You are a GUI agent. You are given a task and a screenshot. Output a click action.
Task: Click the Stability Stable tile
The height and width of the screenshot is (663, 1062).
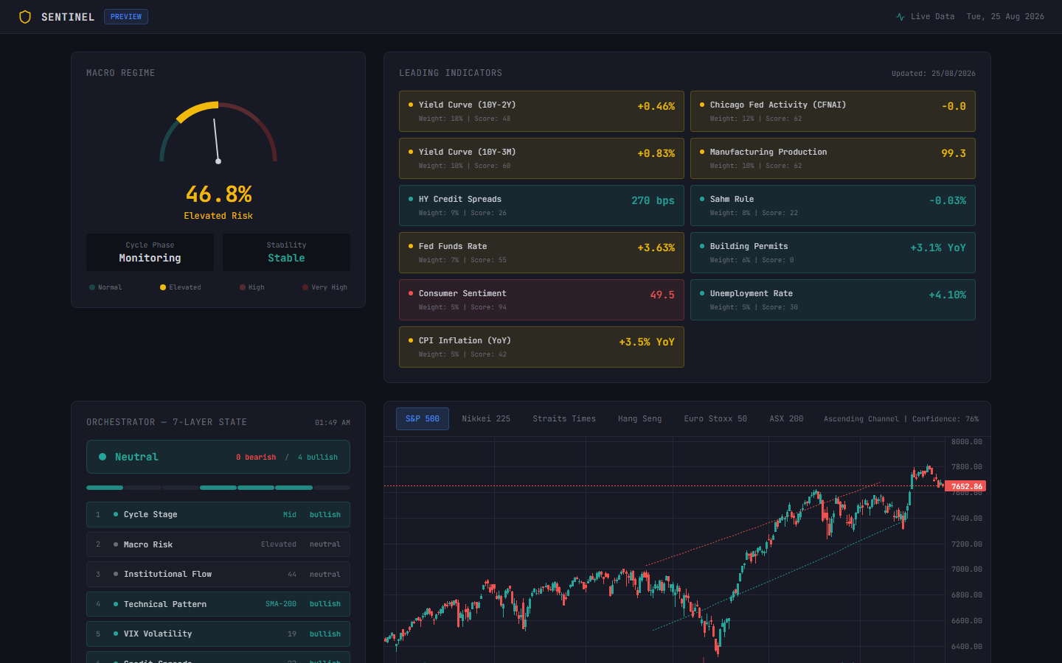point(286,252)
